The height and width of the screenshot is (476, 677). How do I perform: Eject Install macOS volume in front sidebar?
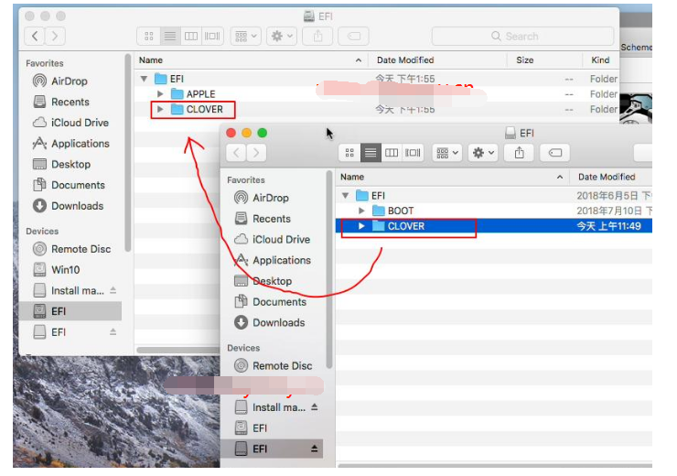(315, 407)
